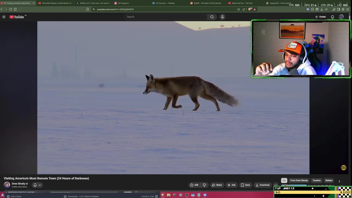Select the Tourism filter chip
This screenshot has height=198, width=352.
pyautogui.click(x=317, y=180)
